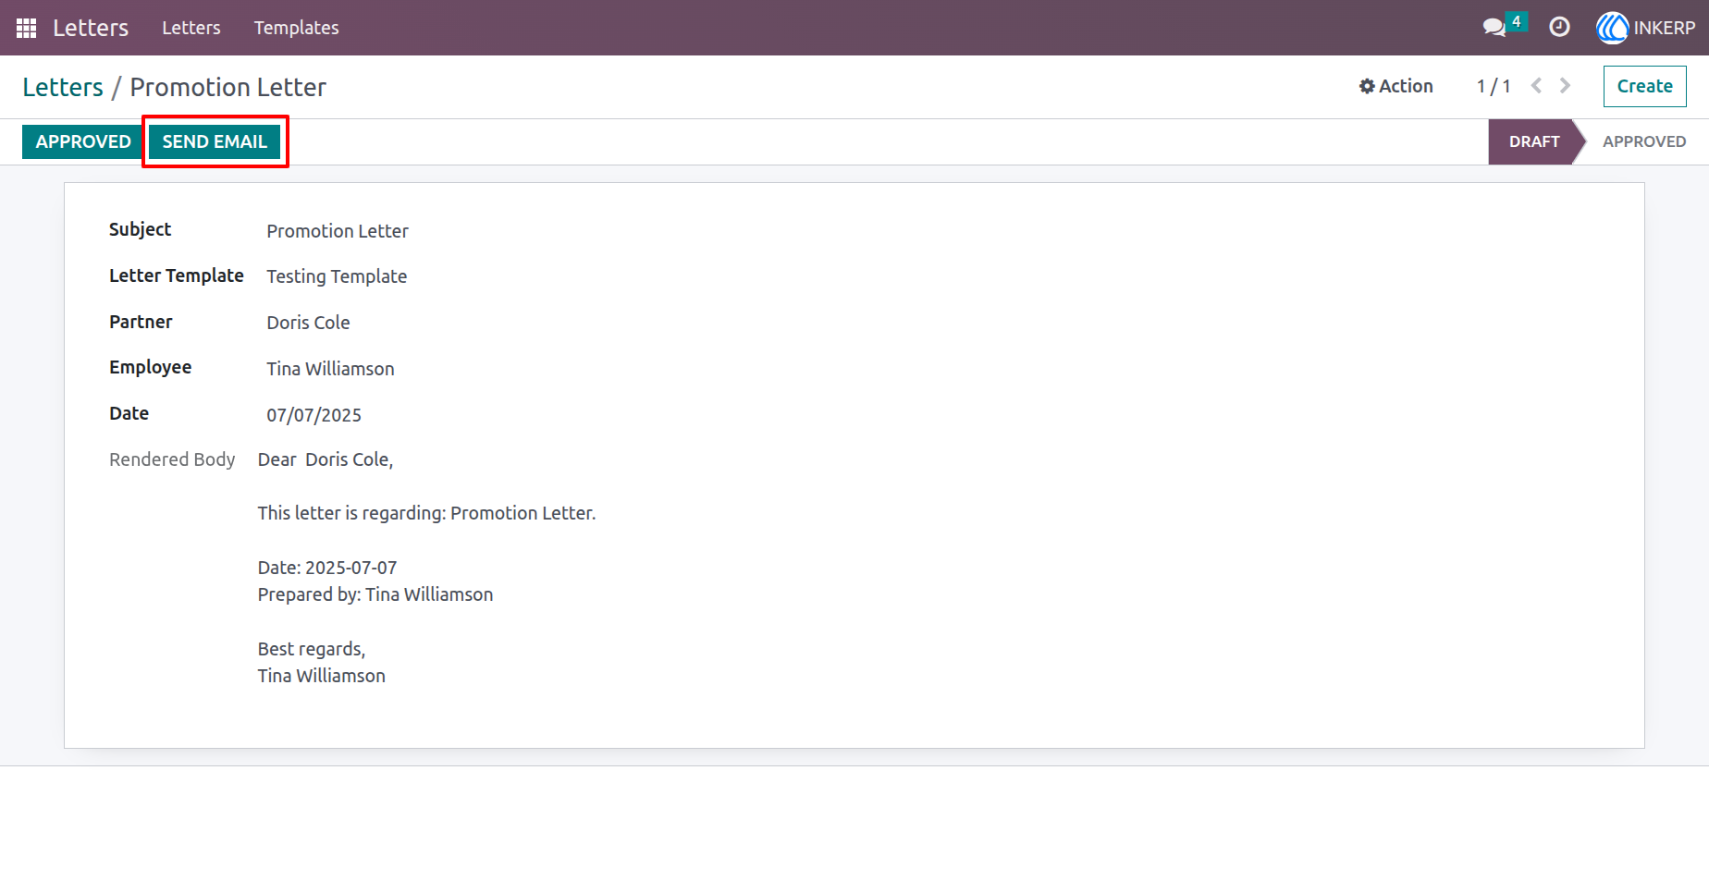The height and width of the screenshot is (893, 1709).
Task: Click the APPROVED action button
Action: tap(83, 141)
